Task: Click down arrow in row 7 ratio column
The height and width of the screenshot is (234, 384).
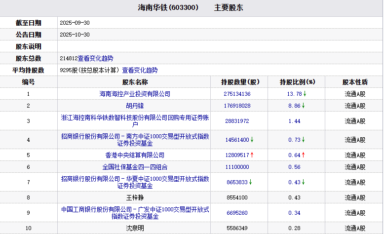Action: point(304,182)
